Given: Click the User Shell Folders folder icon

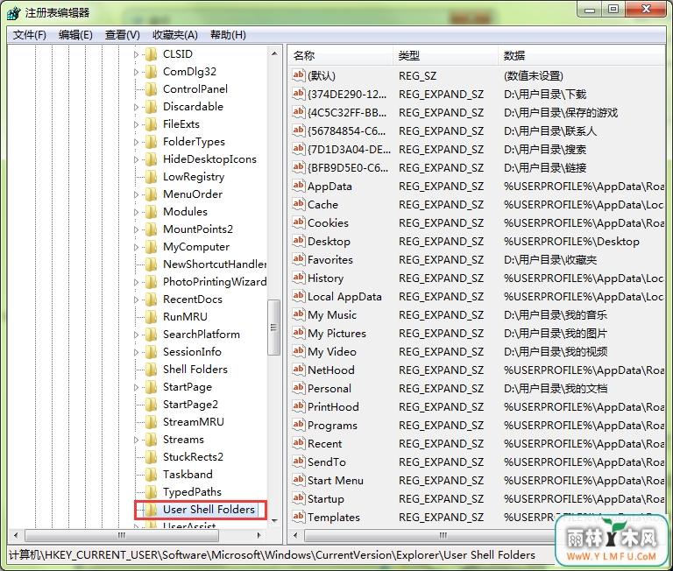Looking at the screenshot, I should pyautogui.click(x=151, y=510).
